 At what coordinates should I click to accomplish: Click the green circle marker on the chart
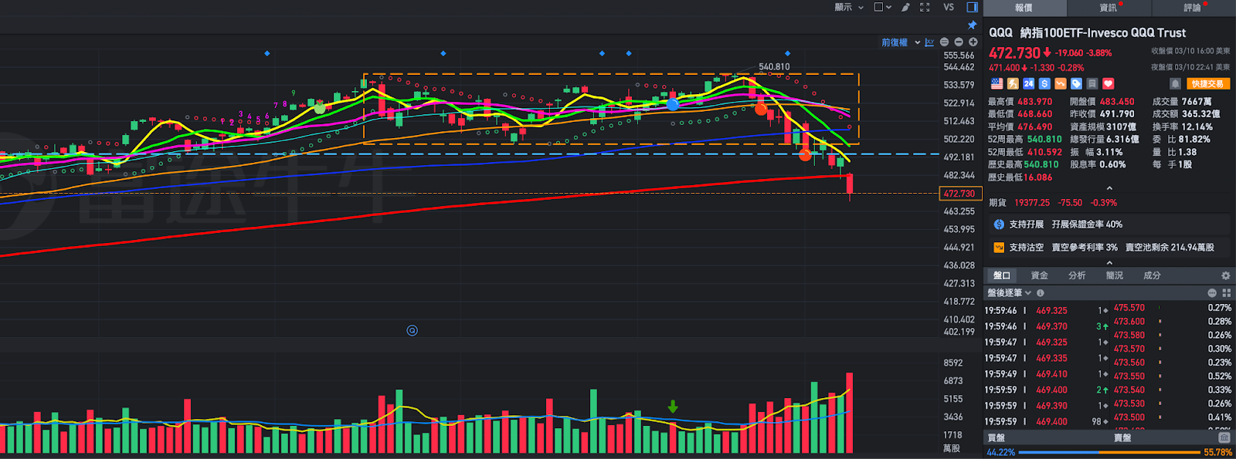coord(320,109)
